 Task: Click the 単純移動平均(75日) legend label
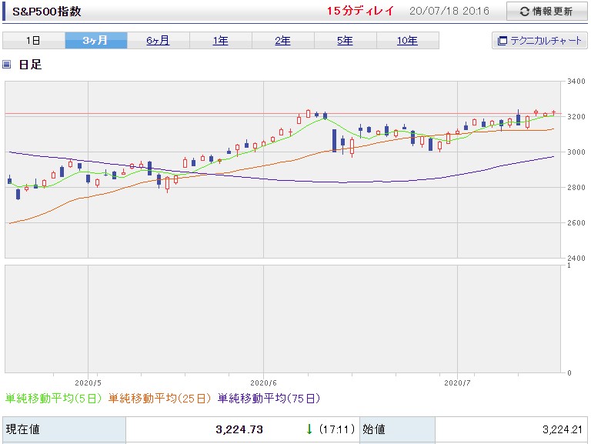pyautogui.click(x=269, y=399)
